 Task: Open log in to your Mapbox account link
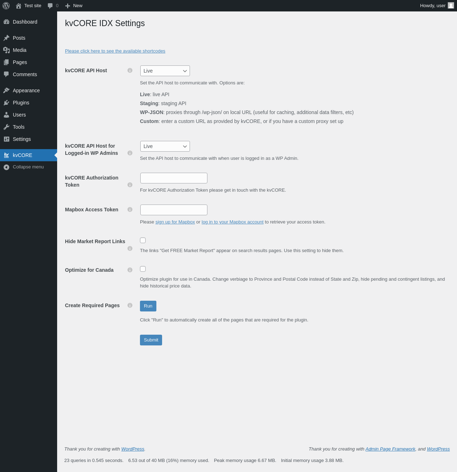click(232, 222)
